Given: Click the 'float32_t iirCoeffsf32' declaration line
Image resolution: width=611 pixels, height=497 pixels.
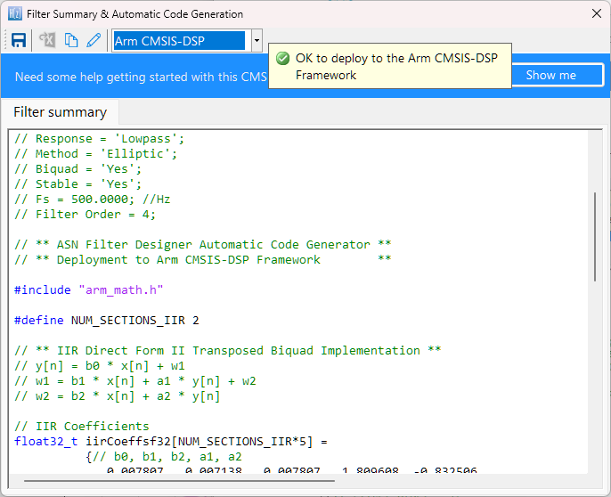Looking at the screenshot, I should [171, 442].
